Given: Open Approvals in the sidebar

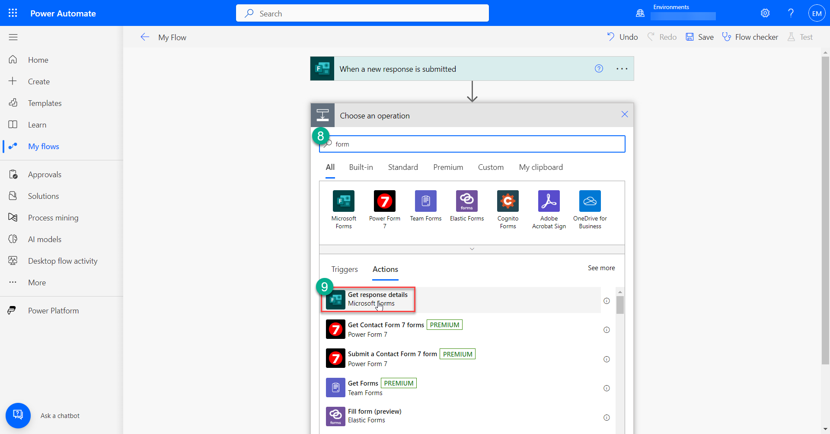Looking at the screenshot, I should point(61,174).
